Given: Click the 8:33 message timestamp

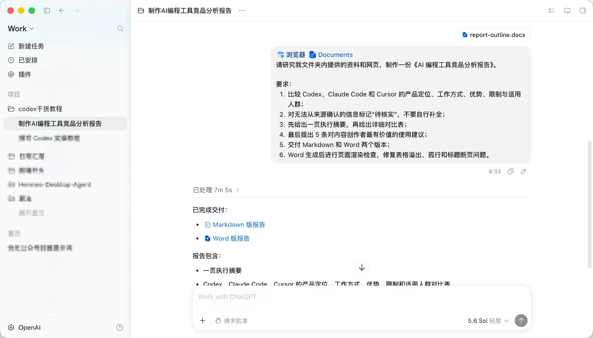Looking at the screenshot, I should (494, 172).
